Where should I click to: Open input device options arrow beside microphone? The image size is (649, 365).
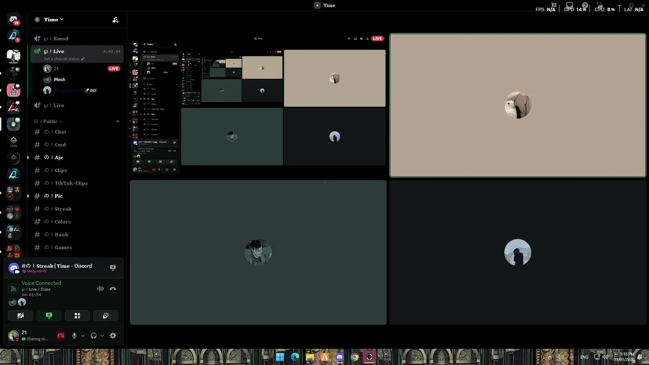coord(83,336)
